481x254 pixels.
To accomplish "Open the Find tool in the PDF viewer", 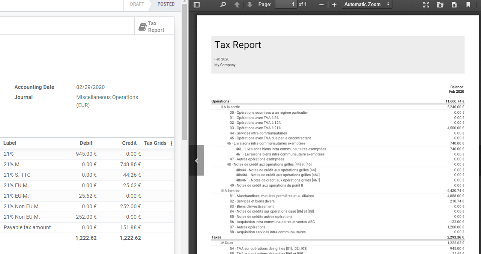I will click(x=223, y=5).
